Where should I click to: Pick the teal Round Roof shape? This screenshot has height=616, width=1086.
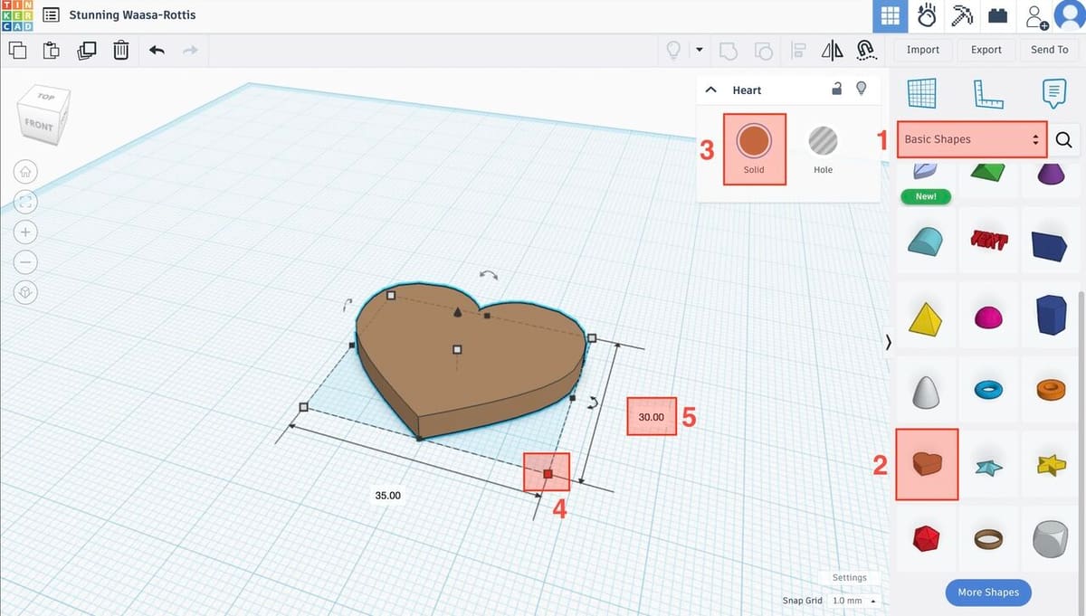[926, 241]
